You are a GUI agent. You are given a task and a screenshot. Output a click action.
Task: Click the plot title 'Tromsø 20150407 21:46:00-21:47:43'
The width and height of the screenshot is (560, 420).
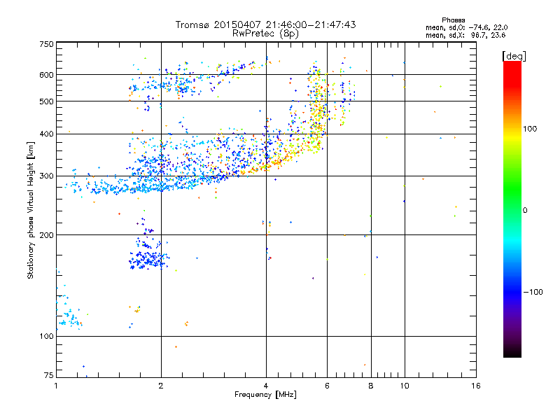coord(265,24)
